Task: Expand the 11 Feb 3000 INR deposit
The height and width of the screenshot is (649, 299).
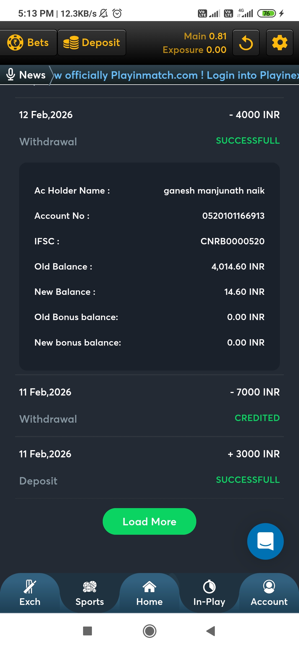Action: (149, 467)
